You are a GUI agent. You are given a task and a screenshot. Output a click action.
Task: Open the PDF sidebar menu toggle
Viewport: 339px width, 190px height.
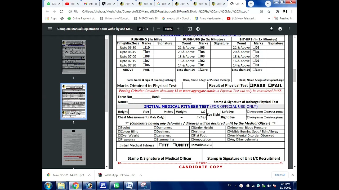(x=50, y=29)
